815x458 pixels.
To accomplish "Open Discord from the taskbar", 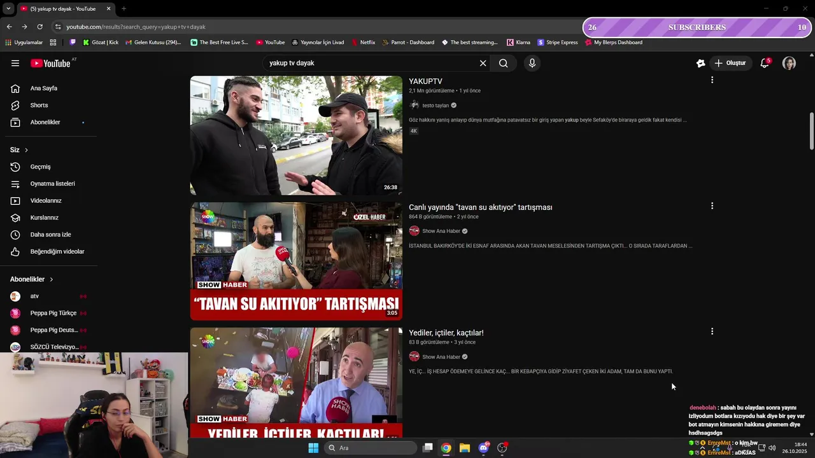I will click(x=484, y=448).
